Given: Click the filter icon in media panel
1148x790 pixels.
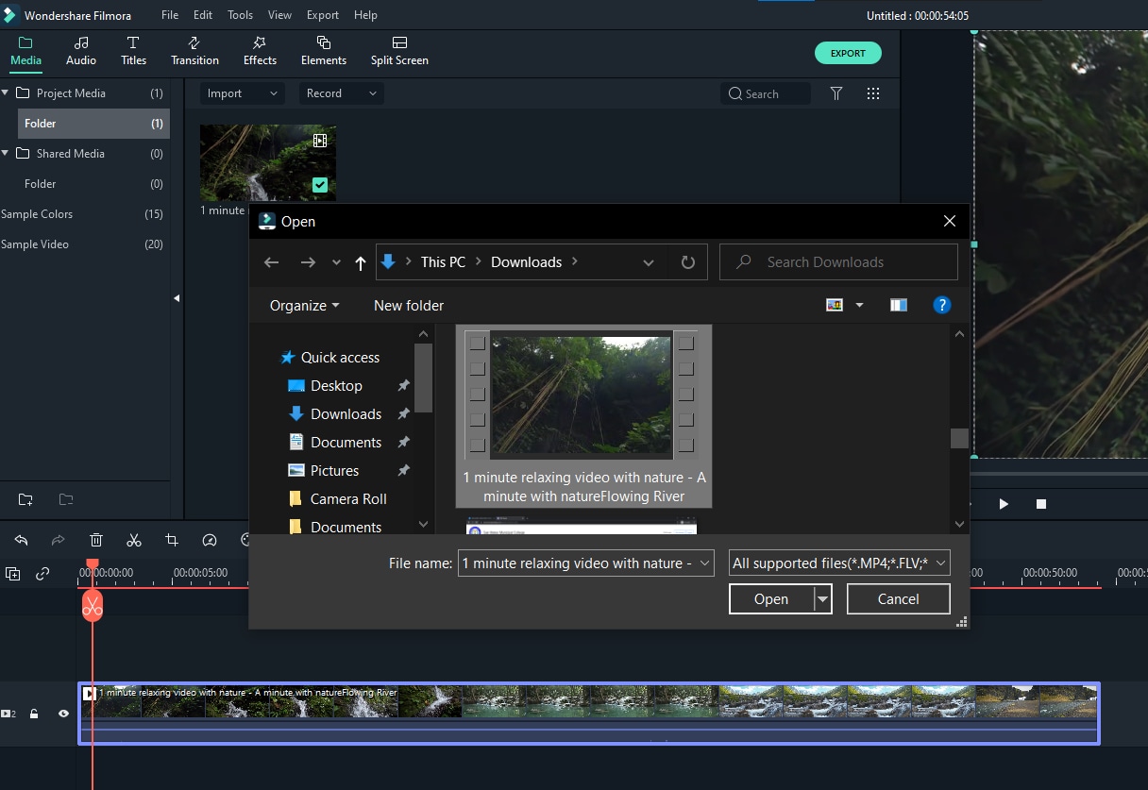Looking at the screenshot, I should (x=836, y=93).
